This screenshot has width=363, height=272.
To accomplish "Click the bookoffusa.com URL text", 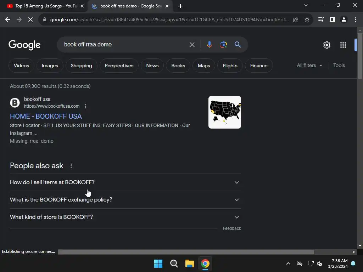I will click(x=52, y=106).
